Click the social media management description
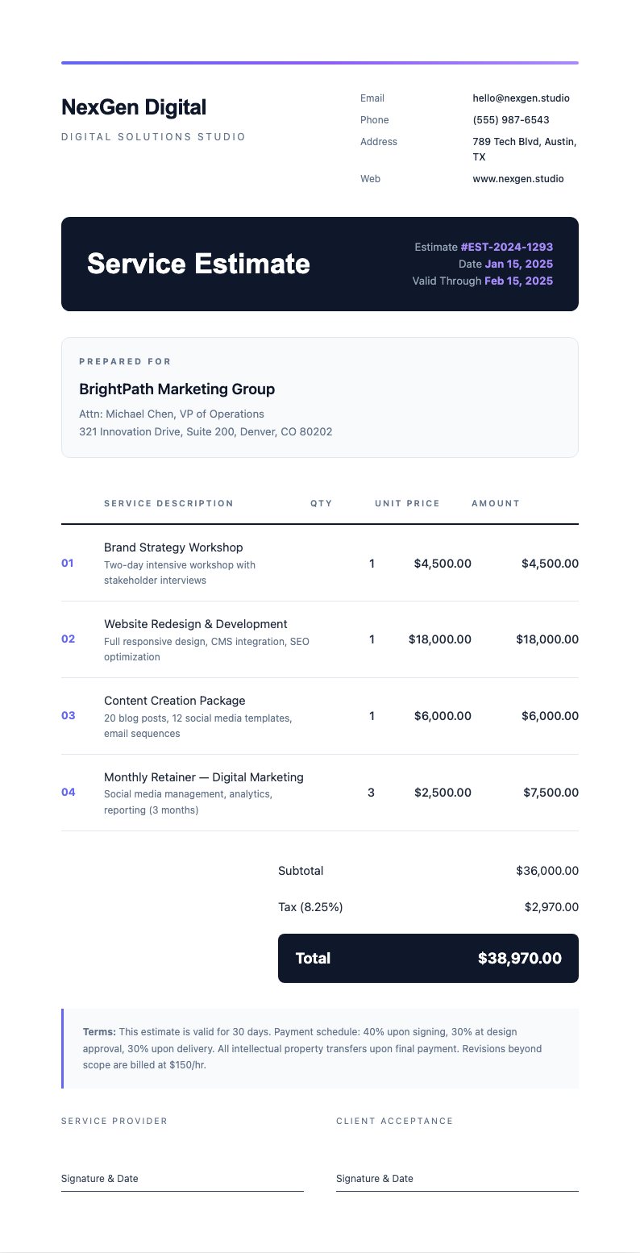This screenshot has width=640, height=1253. [x=189, y=802]
